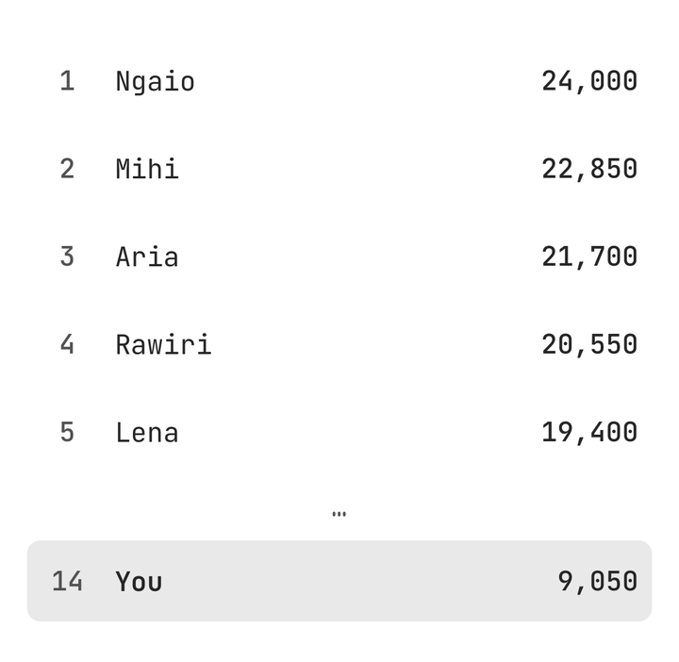This screenshot has width=679, height=662.
Task: Click the rank number 14
Action: pos(67,581)
